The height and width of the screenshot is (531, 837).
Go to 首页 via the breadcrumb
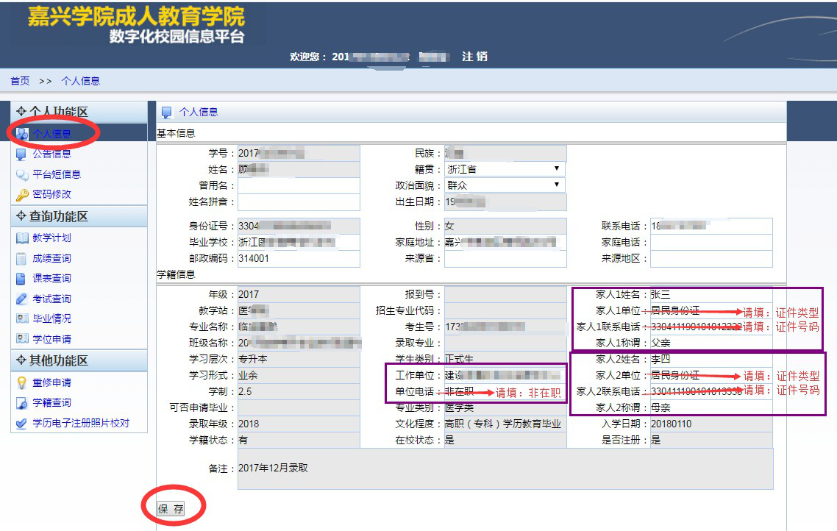[20, 81]
